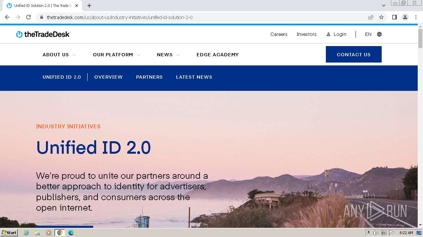Click the page vertical scrollbar thumb

(420, 38)
